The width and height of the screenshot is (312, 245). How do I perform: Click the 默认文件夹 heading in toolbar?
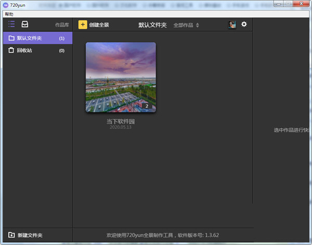(152, 25)
